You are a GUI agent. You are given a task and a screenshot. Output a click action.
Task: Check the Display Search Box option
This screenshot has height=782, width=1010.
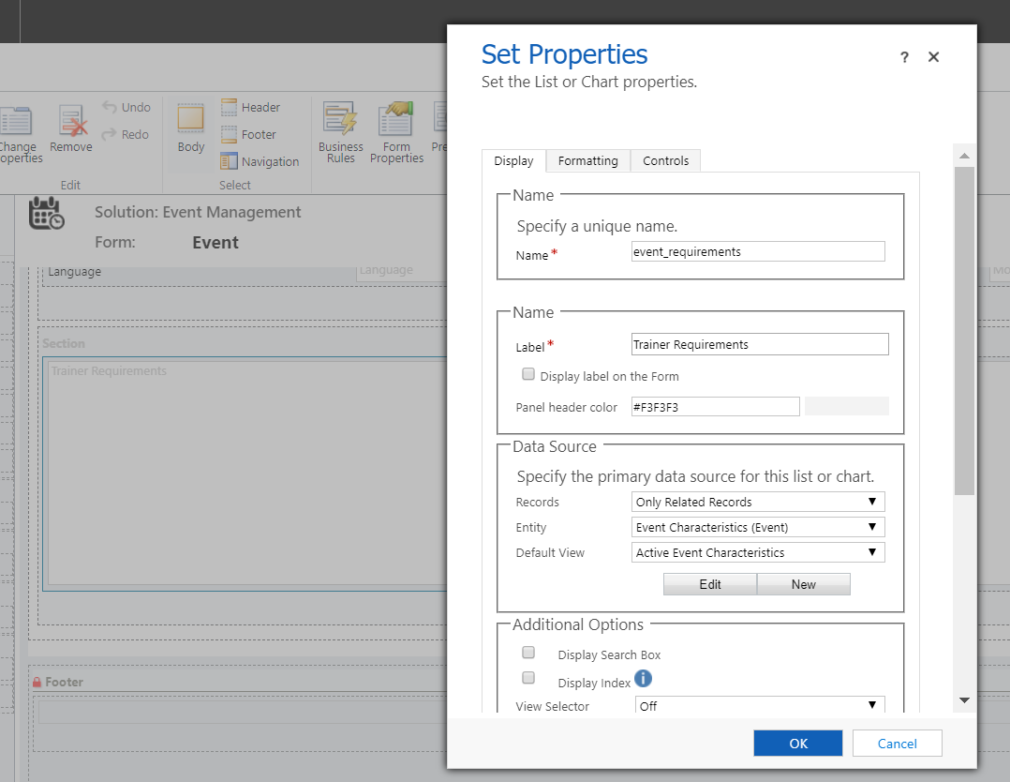click(x=528, y=653)
